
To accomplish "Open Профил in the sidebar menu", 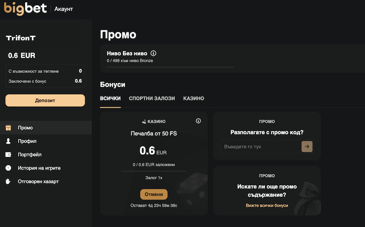I will click(x=46, y=141).
